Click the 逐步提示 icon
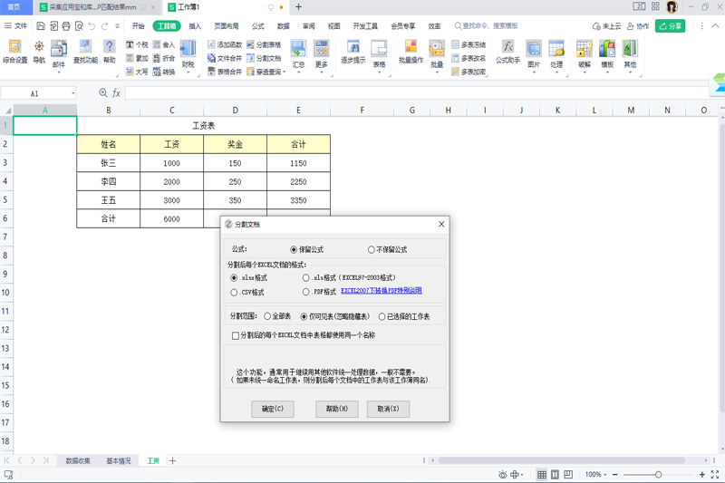Viewport: 725px width, 483px height. pos(353,52)
